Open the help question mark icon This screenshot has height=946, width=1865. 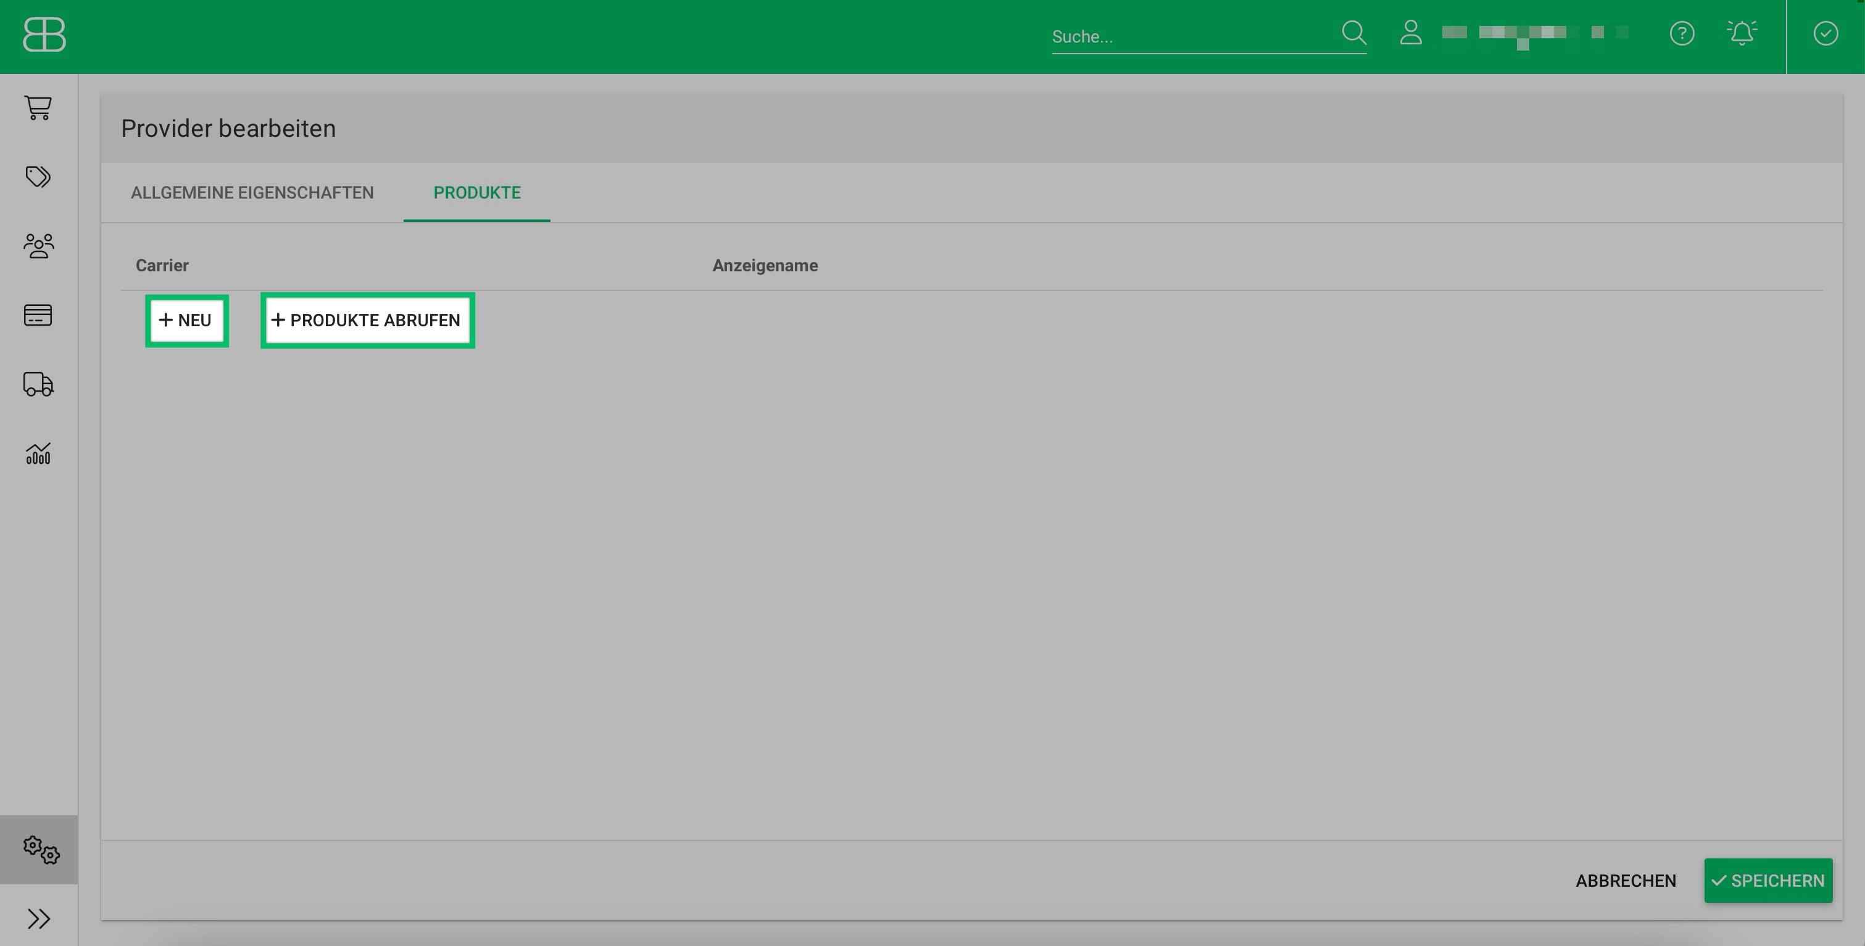click(x=1681, y=33)
